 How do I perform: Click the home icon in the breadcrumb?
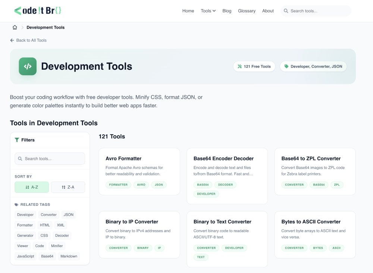15,27
